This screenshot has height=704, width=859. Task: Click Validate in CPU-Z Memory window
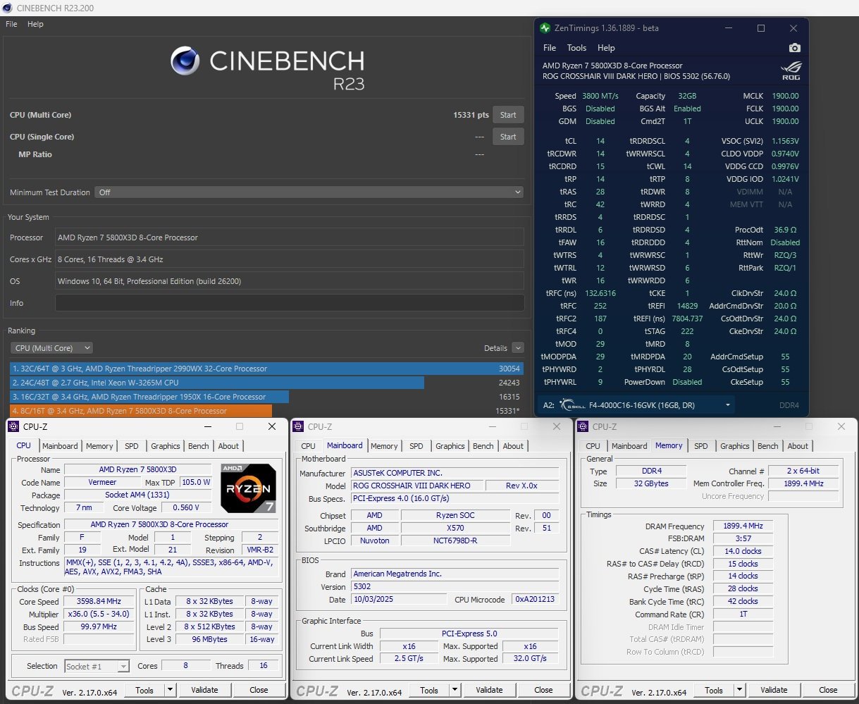(x=774, y=690)
